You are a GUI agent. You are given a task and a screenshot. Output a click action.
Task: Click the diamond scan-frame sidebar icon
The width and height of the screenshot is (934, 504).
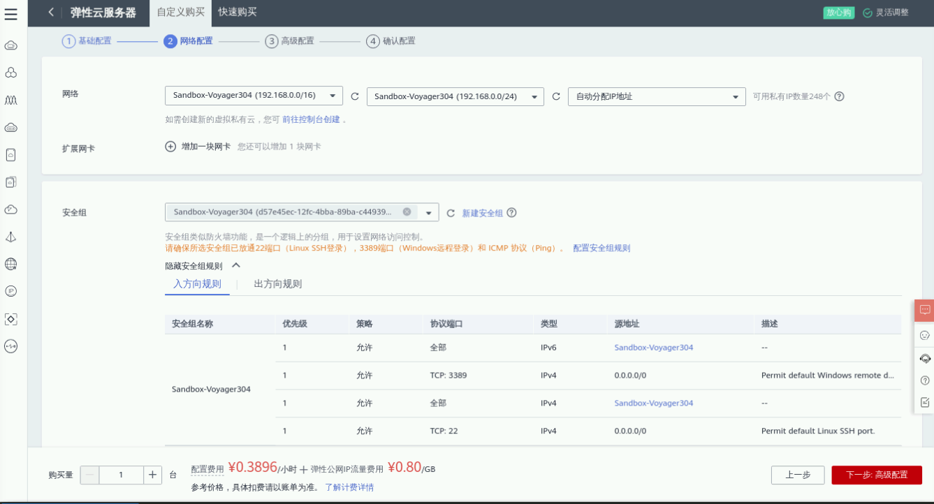(10, 319)
